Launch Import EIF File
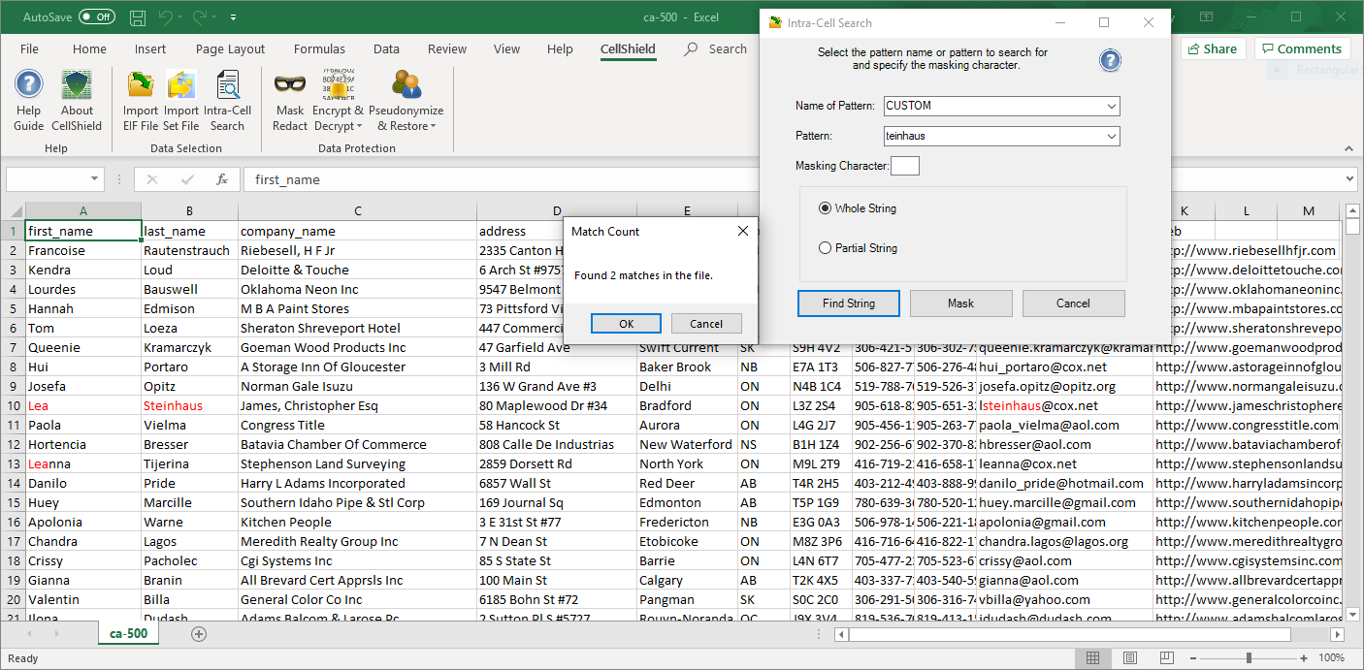 (141, 100)
